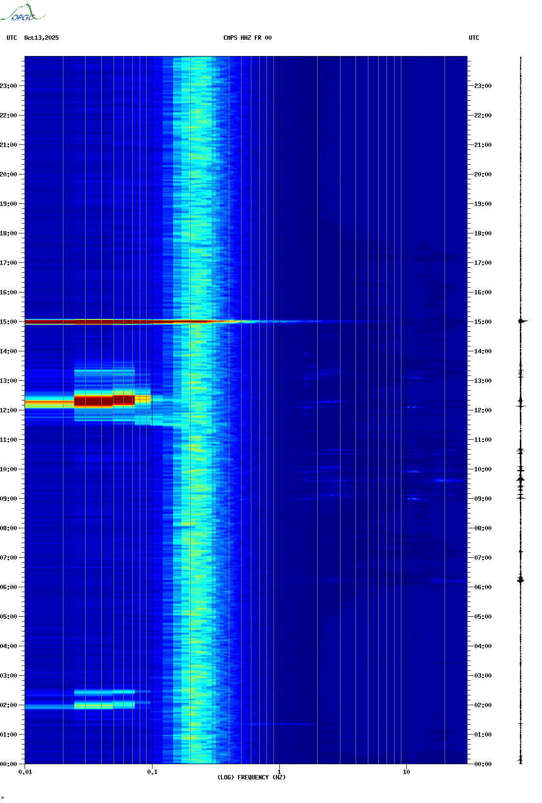Click the left axis 10:00 time label
Viewport: 542px width, 803px height.
(x=8, y=469)
